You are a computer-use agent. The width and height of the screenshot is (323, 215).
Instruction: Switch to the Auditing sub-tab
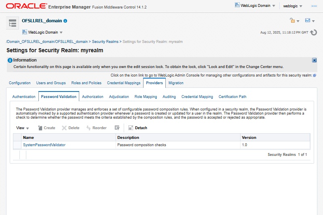(x=169, y=97)
